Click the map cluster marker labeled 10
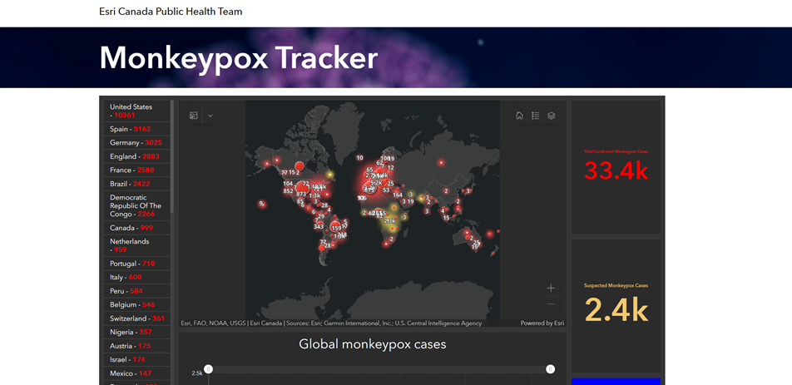This screenshot has height=385, width=792. (x=359, y=158)
